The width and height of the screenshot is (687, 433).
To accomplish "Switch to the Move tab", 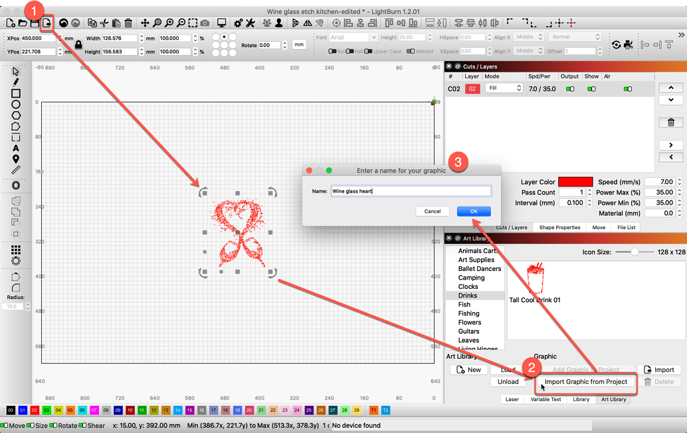I will pyautogui.click(x=599, y=227).
